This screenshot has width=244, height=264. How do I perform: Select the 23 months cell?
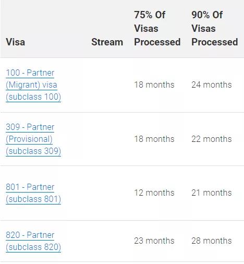pyautogui.click(x=154, y=241)
